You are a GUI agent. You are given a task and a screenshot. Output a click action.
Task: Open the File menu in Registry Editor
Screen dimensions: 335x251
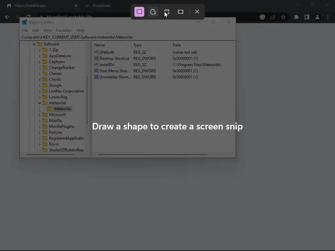point(25,30)
